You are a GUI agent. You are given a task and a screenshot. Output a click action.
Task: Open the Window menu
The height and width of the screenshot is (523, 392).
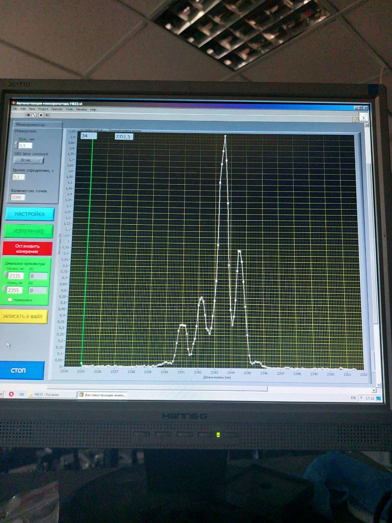point(81,110)
